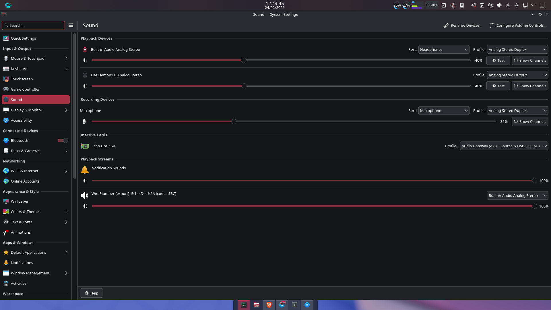Screen dimensions: 551x310
Task: Open WirePlumber stream output device dropdown
Action: coord(517,195)
